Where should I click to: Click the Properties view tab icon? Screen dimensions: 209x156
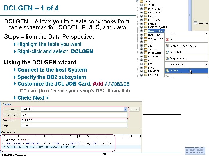tap(196, 23)
